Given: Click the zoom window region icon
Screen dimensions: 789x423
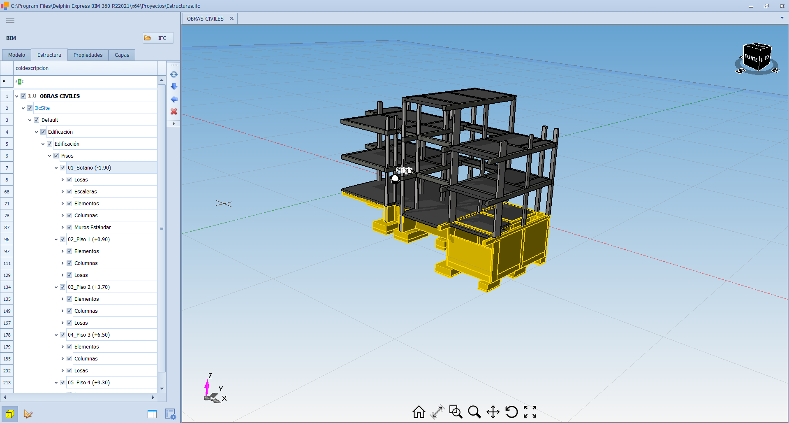Looking at the screenshot, I should [x=456, y=411].
